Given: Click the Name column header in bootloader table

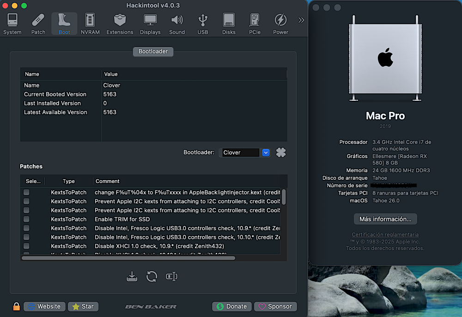Looking at the screenshot, I should click(61, 74).
